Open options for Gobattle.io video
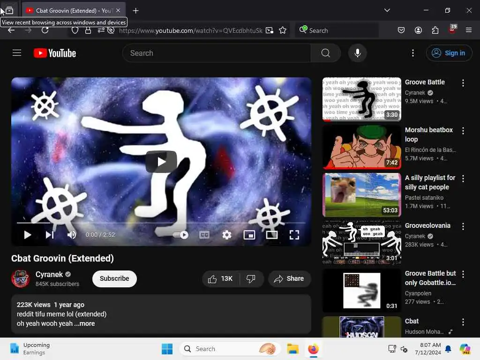The image size is (480, 360). [463, 274]
